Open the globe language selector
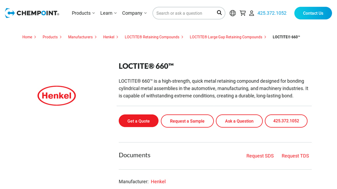Viewport: 337px width, 189px height. click(233, 13)
